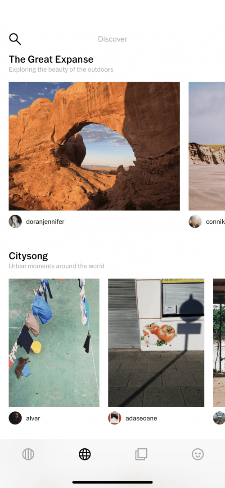Open the red rock arch photo
Screen dimensions: 225x488
click(x=94, y=146)
